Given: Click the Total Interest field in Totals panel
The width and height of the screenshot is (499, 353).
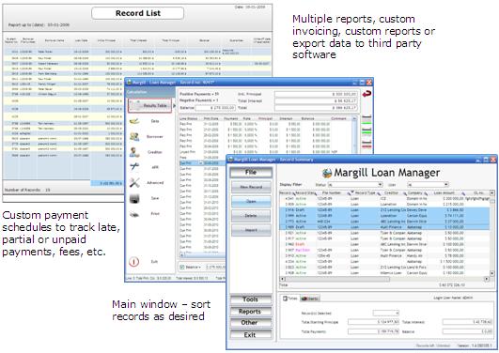Looking at the screenshot, I should click(x=467, y=322).
